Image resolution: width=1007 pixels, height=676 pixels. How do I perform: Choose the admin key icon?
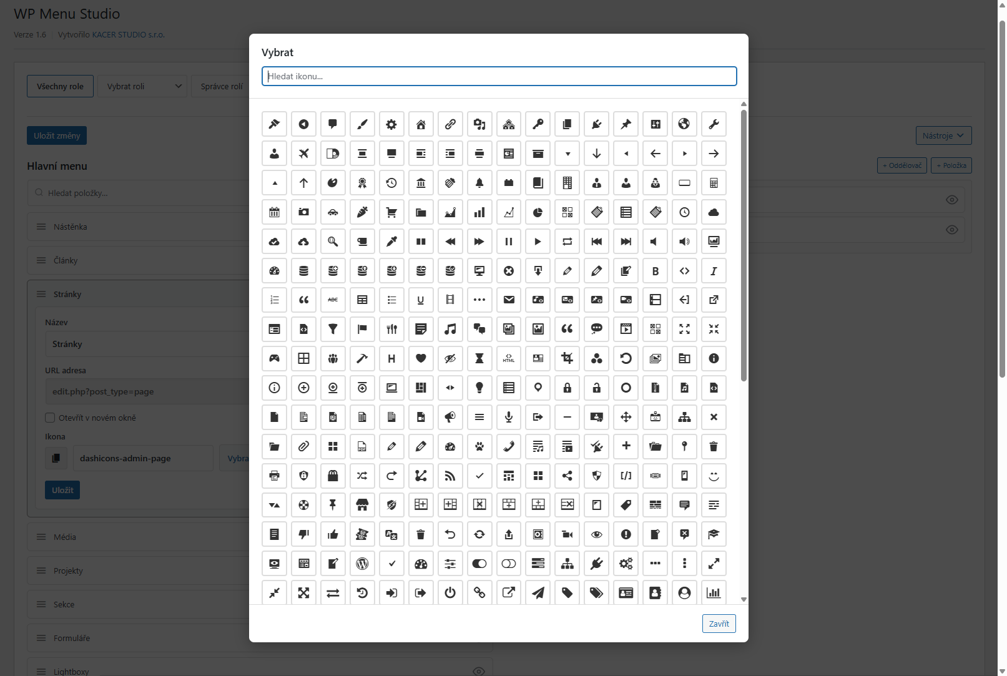click(538, 124)
